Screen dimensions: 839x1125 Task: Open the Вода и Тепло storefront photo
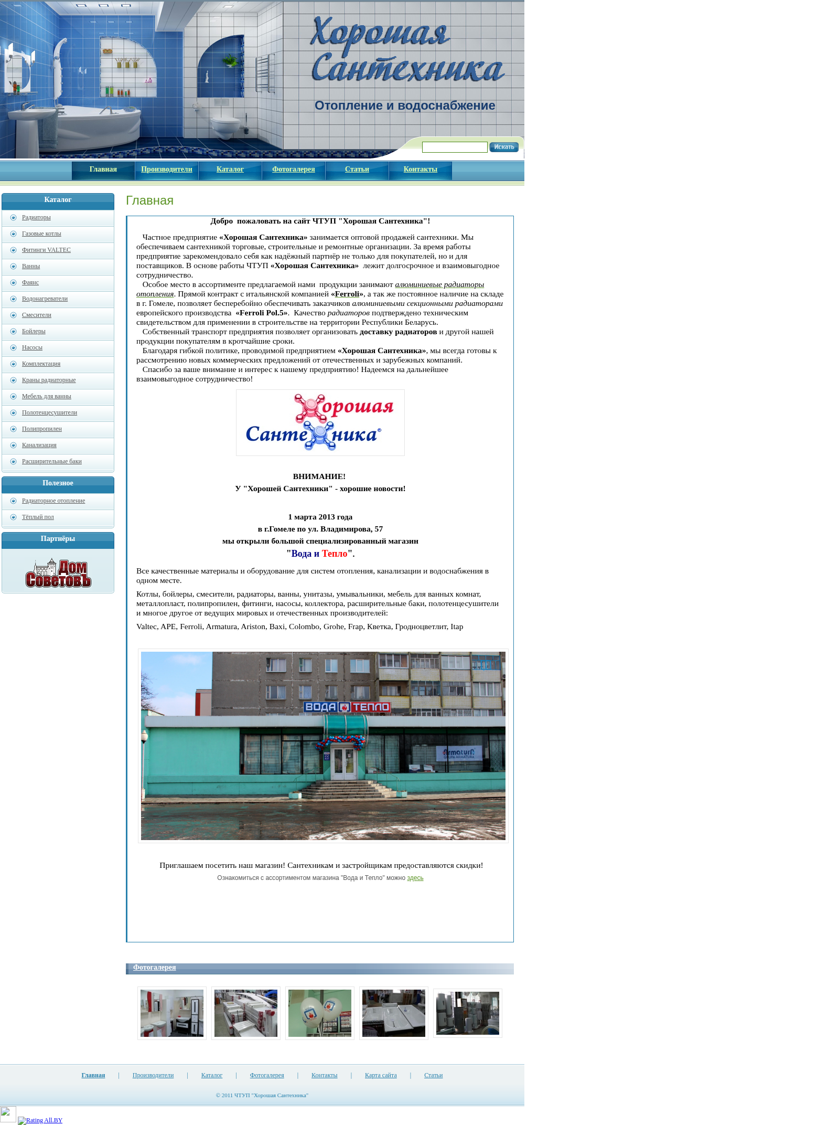click(323, 746)
